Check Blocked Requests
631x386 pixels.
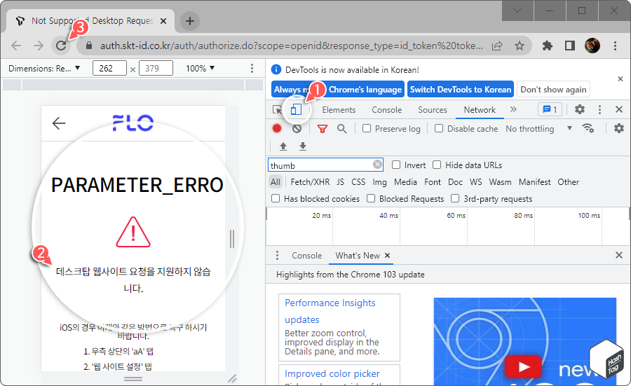coord(371,198)
